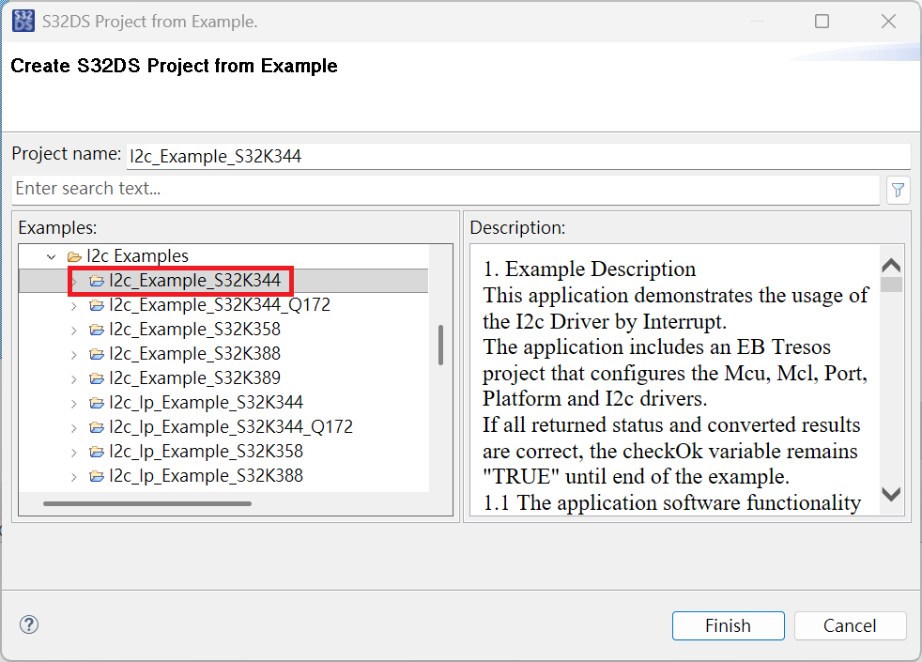Expand I2c_Ip_Example_S32K358 tree node
This screenshot has height=662, width=922.
[x=73, y=453]
